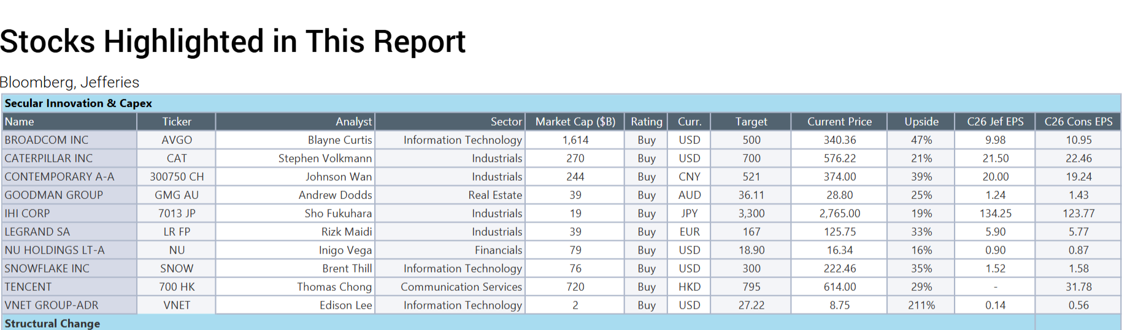
Task: Select the Secular Innovation & Capex section row
Action: pos(79,103)
